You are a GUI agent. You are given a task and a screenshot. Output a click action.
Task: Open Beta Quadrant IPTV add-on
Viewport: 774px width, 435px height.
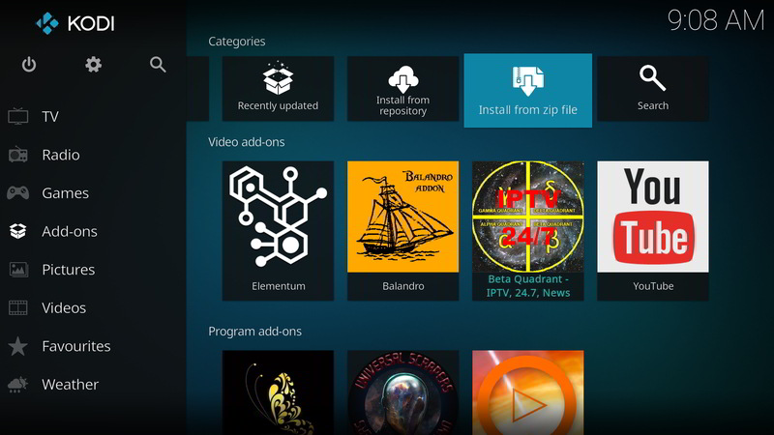click(x=527, y=230)
